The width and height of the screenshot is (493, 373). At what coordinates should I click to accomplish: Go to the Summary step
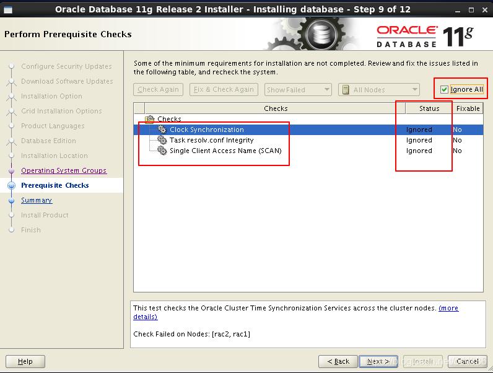pos(37,200)
